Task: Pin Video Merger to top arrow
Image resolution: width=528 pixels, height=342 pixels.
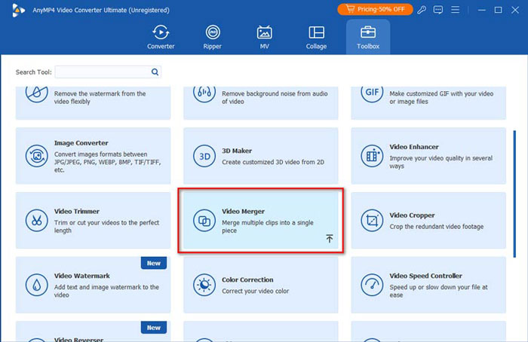Action: pyautogui.click(x=330, y=239)
